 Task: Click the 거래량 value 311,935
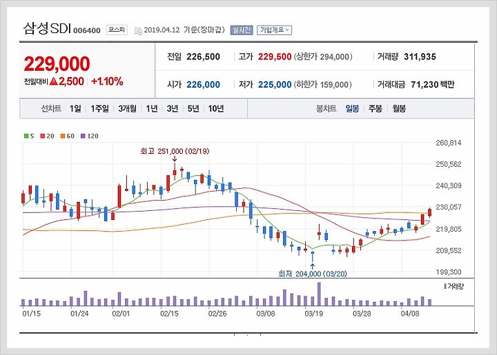[x=420, y=57]
